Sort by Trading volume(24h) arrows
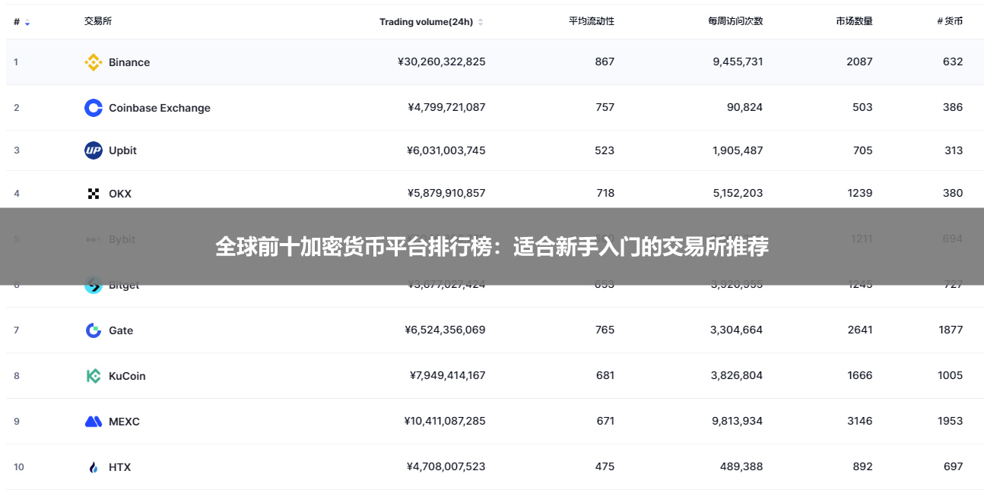 coord(481,22)
